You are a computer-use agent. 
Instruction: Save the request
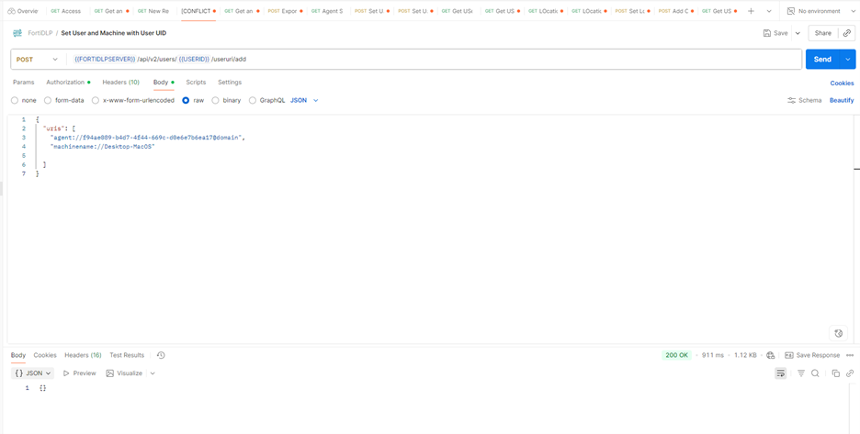(x=775, y=33)
